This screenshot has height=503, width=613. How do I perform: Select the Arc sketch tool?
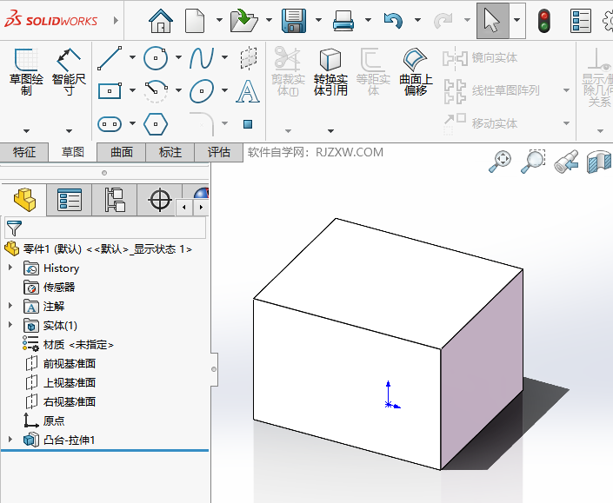tap(156, 91)
